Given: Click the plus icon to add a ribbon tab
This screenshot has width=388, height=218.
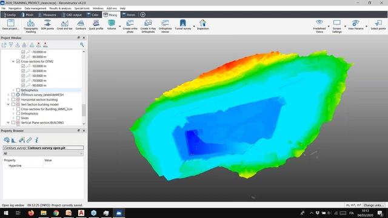Looking at the screenshot, I should coord(143,15).
